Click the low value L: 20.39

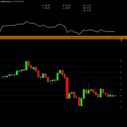point(66,8)
